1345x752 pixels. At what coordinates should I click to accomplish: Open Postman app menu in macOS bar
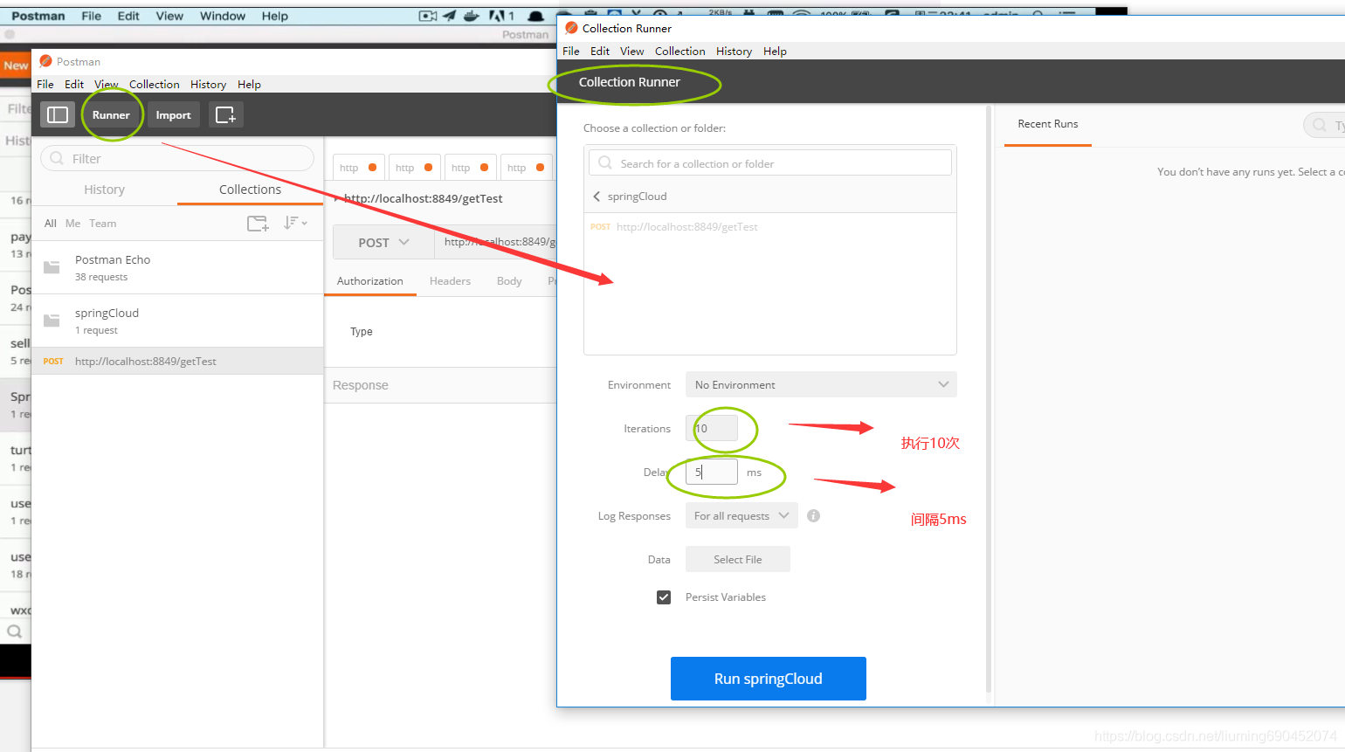point(38,16)
